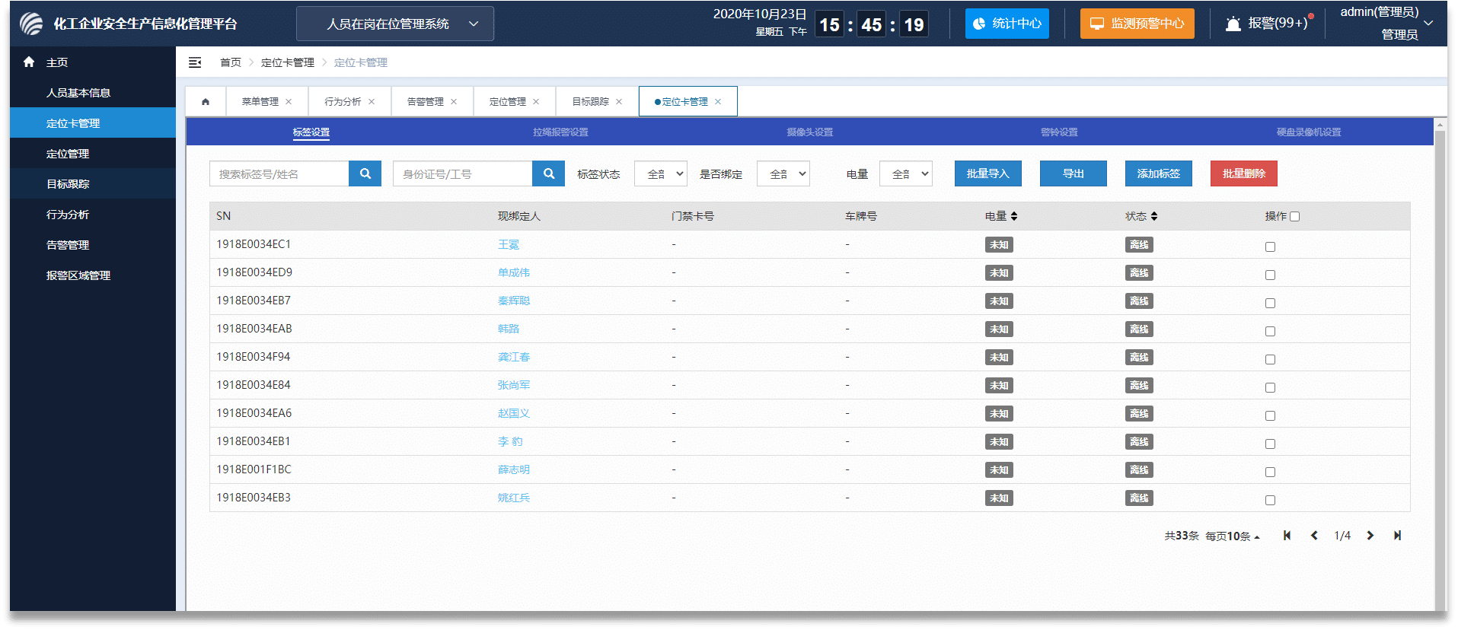Image resolution: width=1458 pixels, height=630 pixels.
Task: Click 添加标签 add tag button
Action: [1159, 173]
